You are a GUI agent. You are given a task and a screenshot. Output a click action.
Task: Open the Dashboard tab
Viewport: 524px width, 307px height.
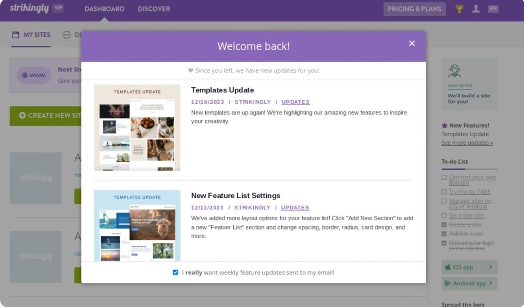coord(104,9)
